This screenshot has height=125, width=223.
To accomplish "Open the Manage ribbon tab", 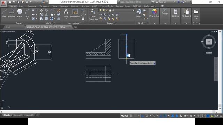I will point(64,6).
